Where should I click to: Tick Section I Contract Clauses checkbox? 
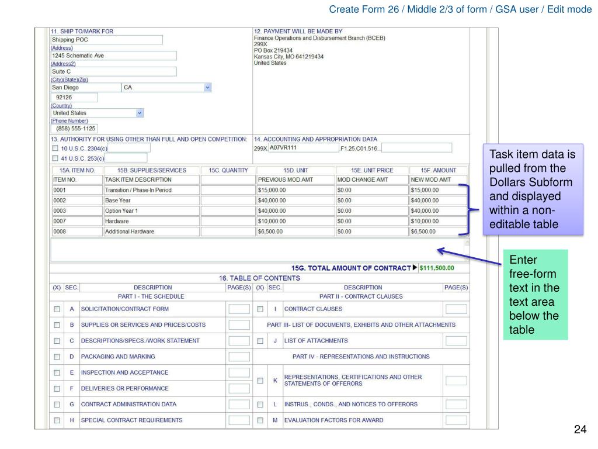click(x=260, y=309)
